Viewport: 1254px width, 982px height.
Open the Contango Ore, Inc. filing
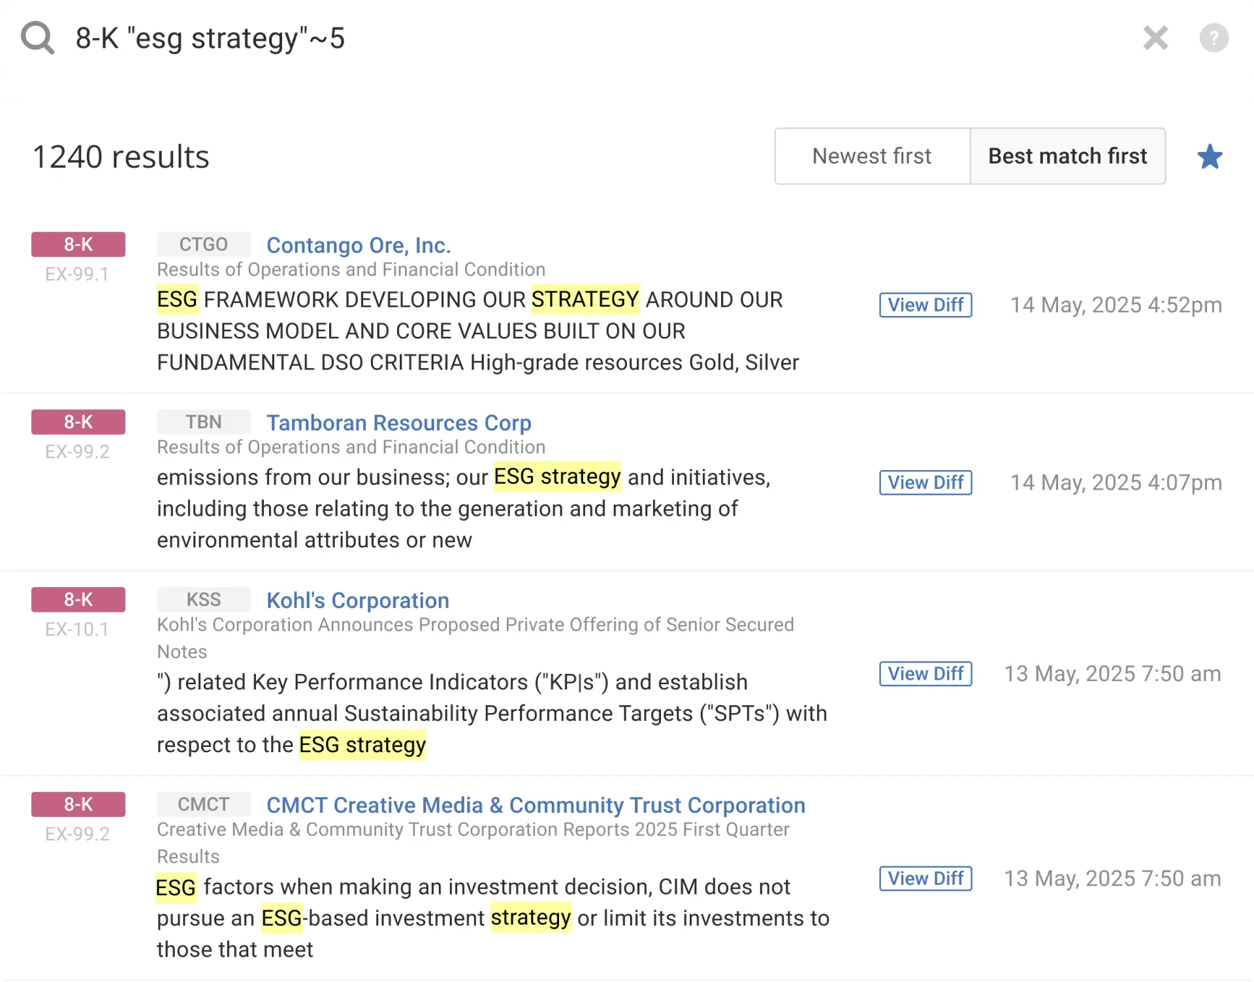coord(358,245)
